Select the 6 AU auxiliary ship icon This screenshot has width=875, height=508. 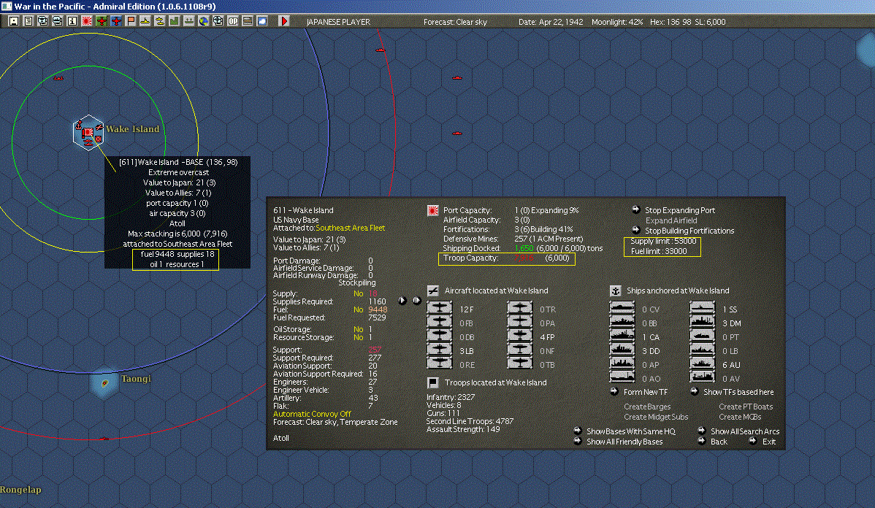pyautogui.click(x=703, y=364)
